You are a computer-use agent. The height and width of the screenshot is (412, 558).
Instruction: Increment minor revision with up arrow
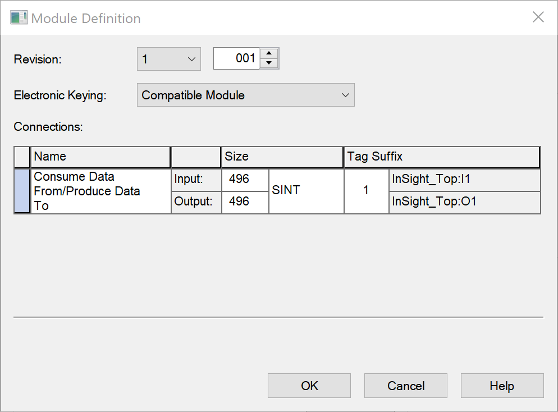[x=269, y=53]
